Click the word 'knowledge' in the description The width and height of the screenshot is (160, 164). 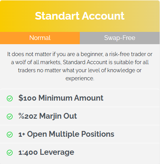tap(121, 70)
